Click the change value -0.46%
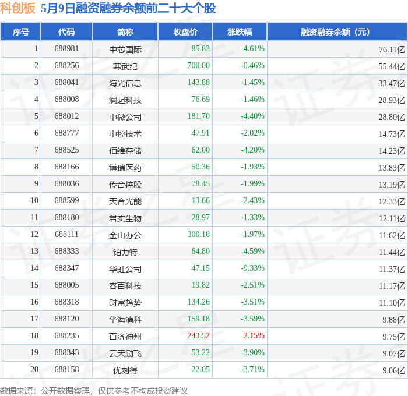This screenshot has width=408, height=396. pyautogui.click(x=252, y=65)
